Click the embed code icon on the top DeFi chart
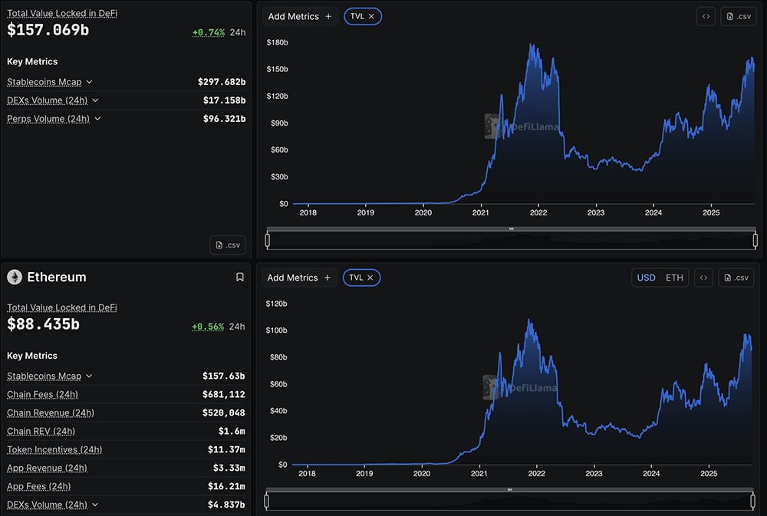This screenshot has height=516, width=767. 706,16
